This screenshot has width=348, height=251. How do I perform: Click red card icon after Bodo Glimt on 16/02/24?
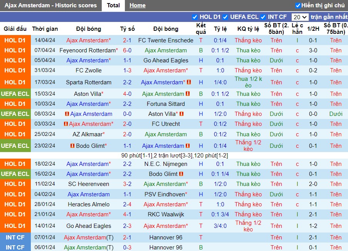tap(181, 174)
